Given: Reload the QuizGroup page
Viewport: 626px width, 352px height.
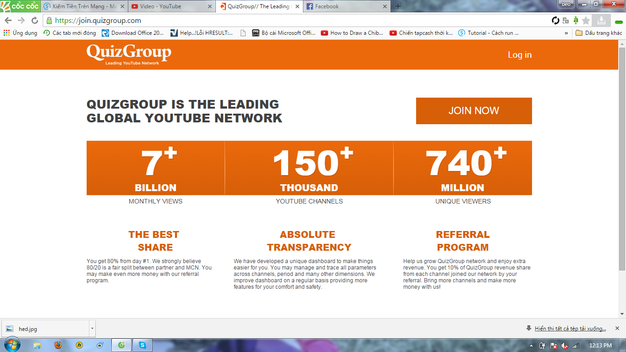Looking at the screenshot, I should coord(34,21).
